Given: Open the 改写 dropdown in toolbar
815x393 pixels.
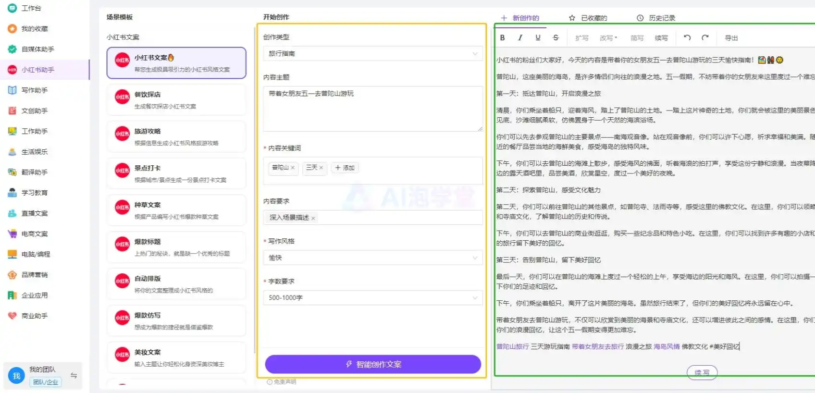Looking at the screenshot, I should [x=608, y=38].
